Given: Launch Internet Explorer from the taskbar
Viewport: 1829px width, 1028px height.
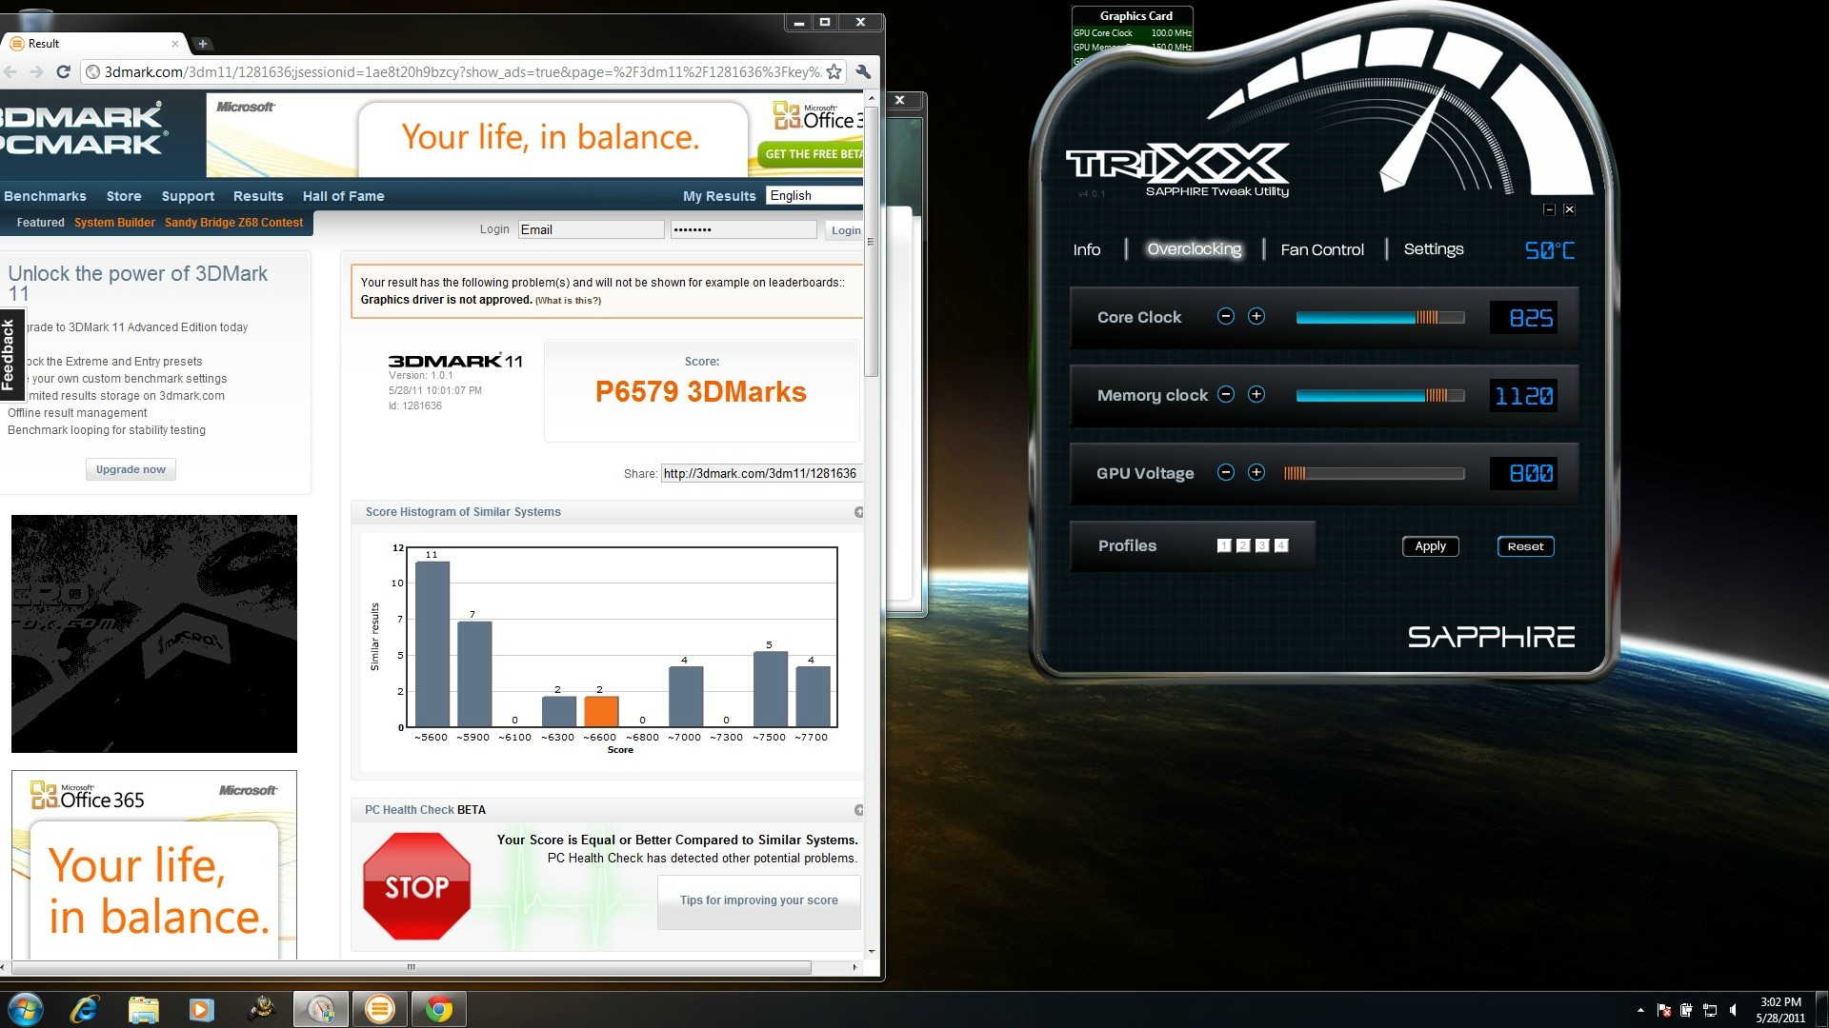Looking at the screenshot, I should coord(85,1009).
